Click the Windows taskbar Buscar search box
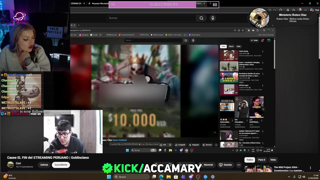Viewport: 320px width, 180px height. (131, 177)
